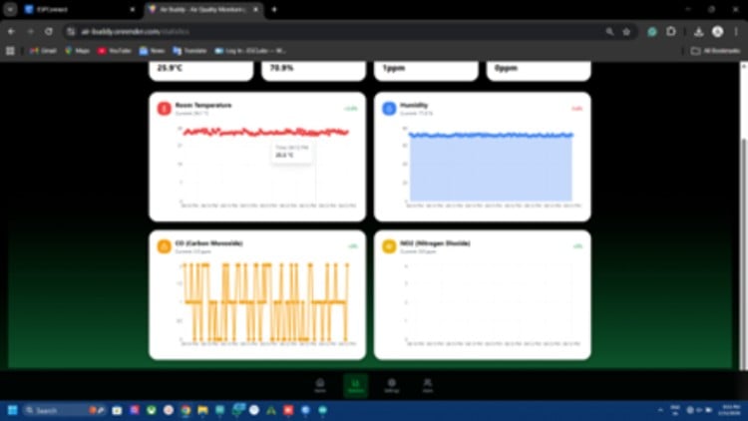Click the Room Temperature chart title
The height and width of the screenshot is (421, 748).
pyautogui.click(x=203, y=105)
